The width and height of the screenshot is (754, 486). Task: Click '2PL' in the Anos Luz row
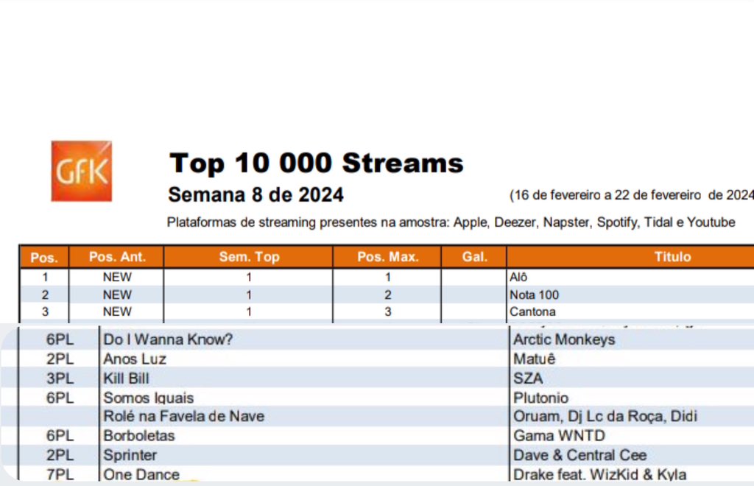coord(60,359)
